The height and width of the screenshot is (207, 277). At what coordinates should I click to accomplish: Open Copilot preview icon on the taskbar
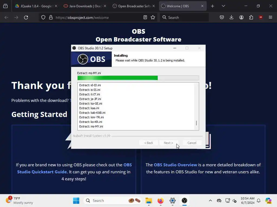pyautogui.click(x=268, y=201)
